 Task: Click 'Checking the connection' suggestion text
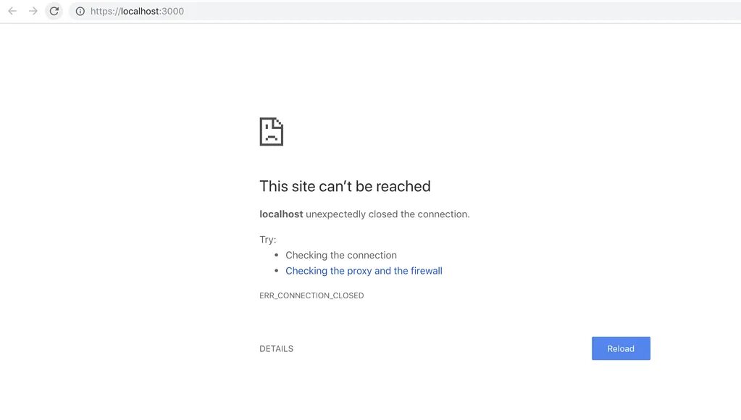coord(341,255)
